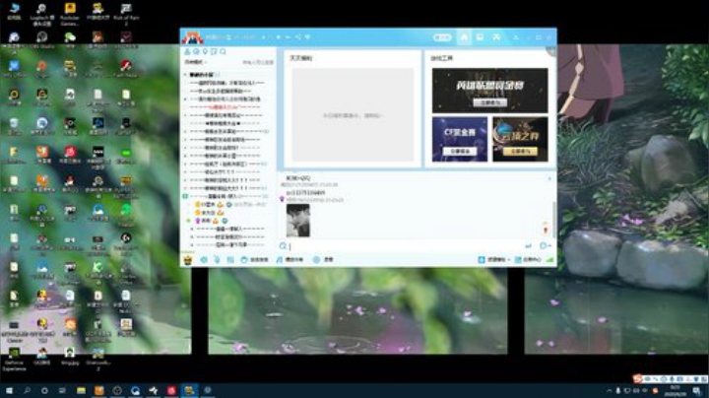Screen dimensions: 709x398
Task: Click the white pill button in YY title bar
Action: tap(442, 37)
